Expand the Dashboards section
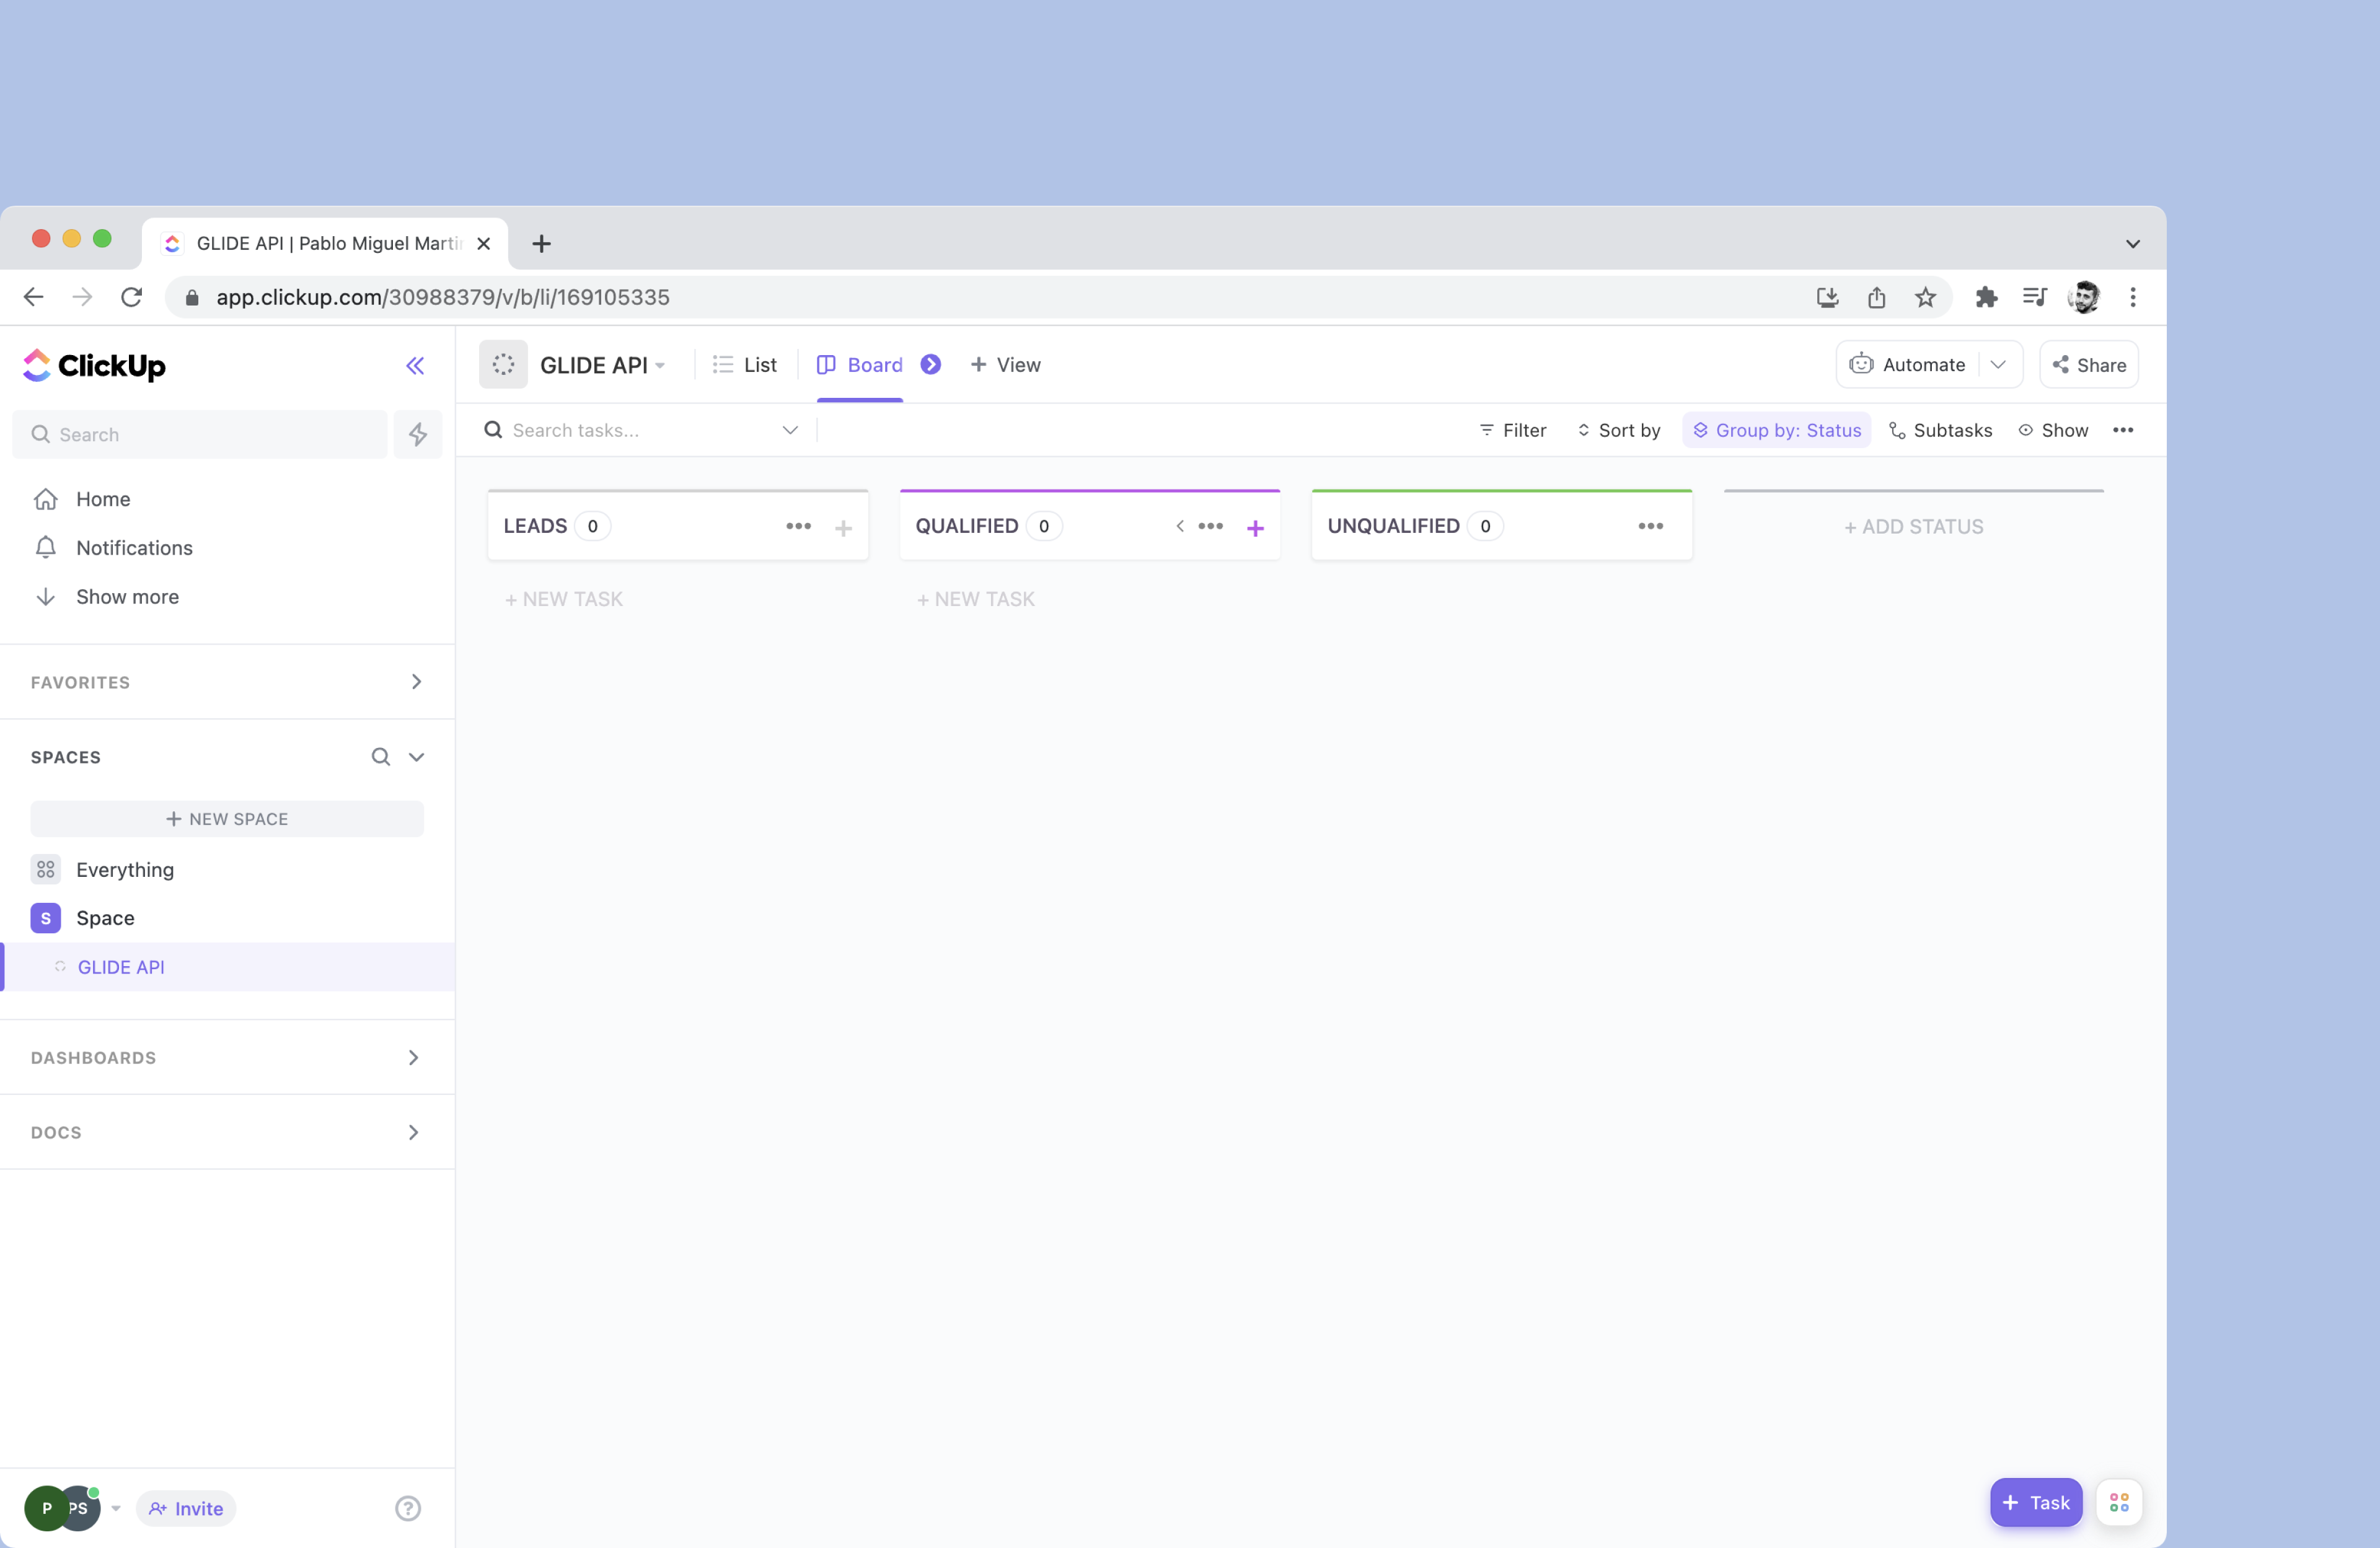Image resolution: width=2380 pixels, height=1548 pixels. 413,1057
